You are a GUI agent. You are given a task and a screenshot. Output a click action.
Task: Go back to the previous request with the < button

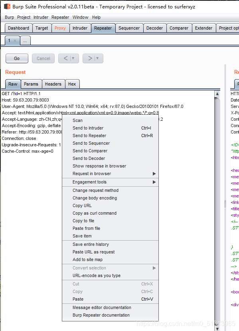pyautogui.click(x=65, y=58)
